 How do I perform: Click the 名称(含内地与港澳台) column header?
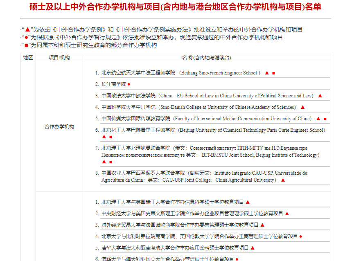click(x=207, y=58)
